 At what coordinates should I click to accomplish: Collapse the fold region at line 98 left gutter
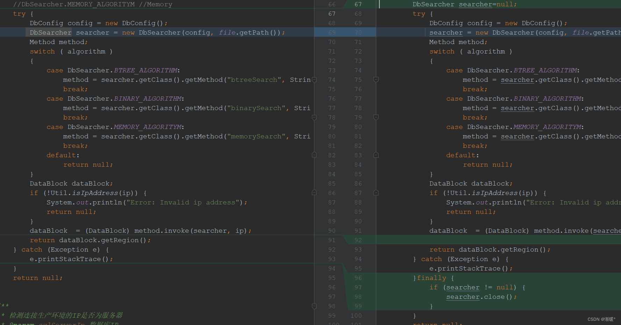[314, 306]
